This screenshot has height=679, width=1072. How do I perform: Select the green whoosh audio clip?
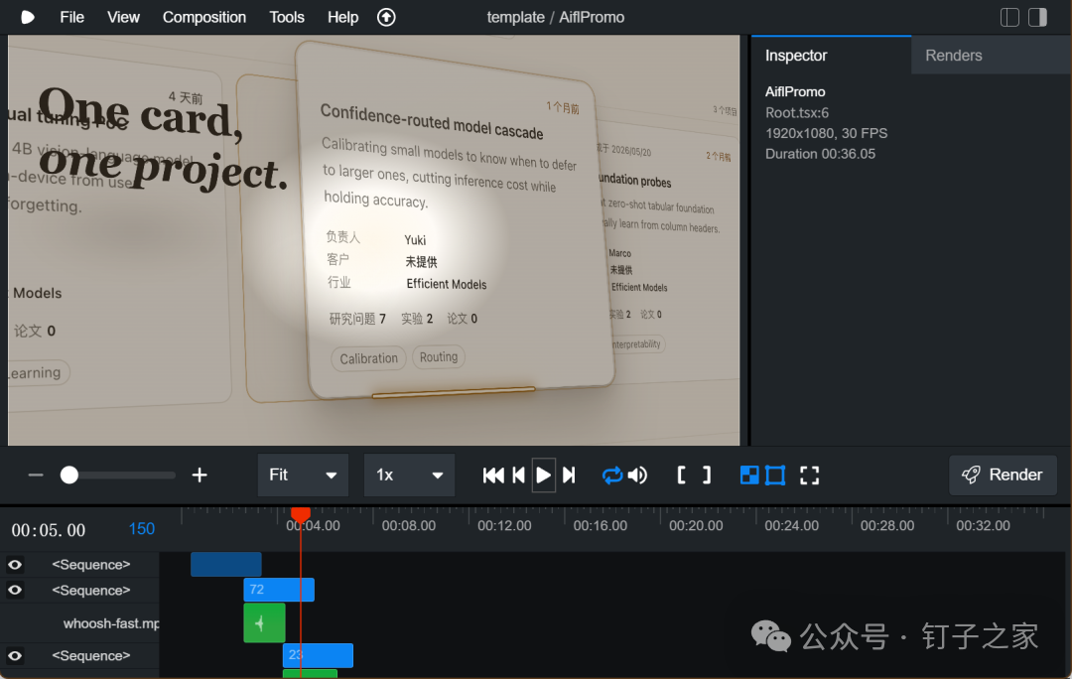(264, 623)
